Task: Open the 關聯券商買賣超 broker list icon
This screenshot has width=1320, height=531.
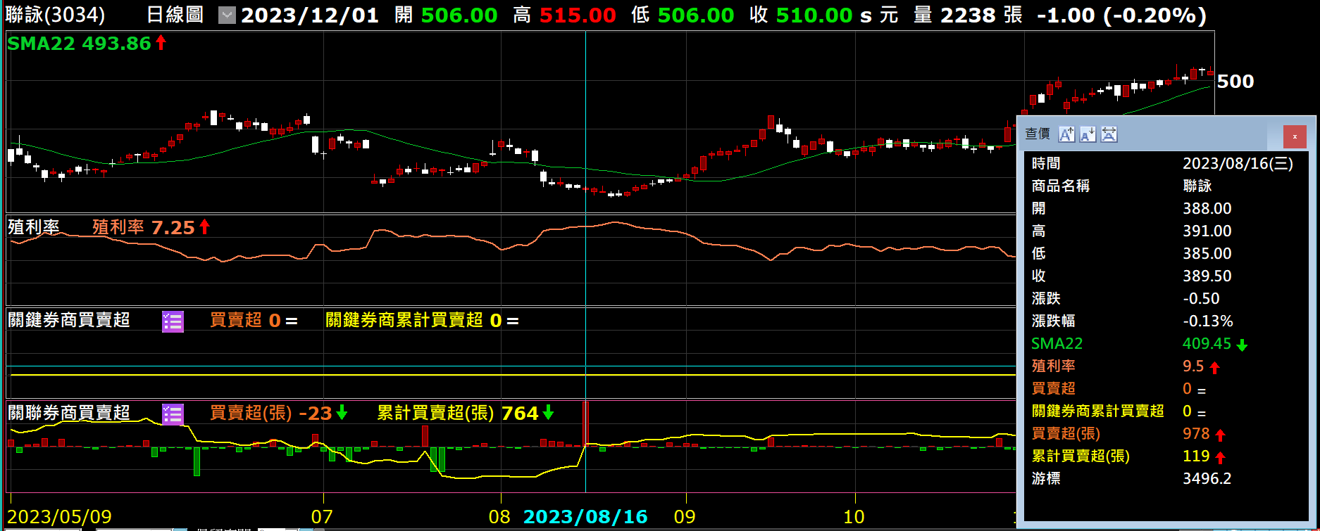Action: [x=173, y=414]
